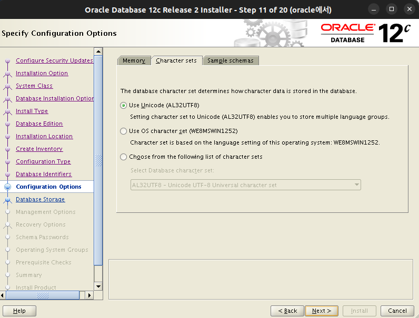Click step bullet icon for Recovery Options

click(x=8, y=225)
